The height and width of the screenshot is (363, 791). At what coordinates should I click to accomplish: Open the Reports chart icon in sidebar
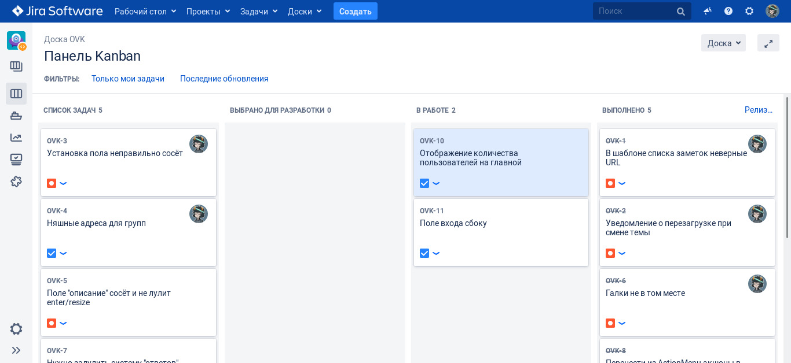16,138
